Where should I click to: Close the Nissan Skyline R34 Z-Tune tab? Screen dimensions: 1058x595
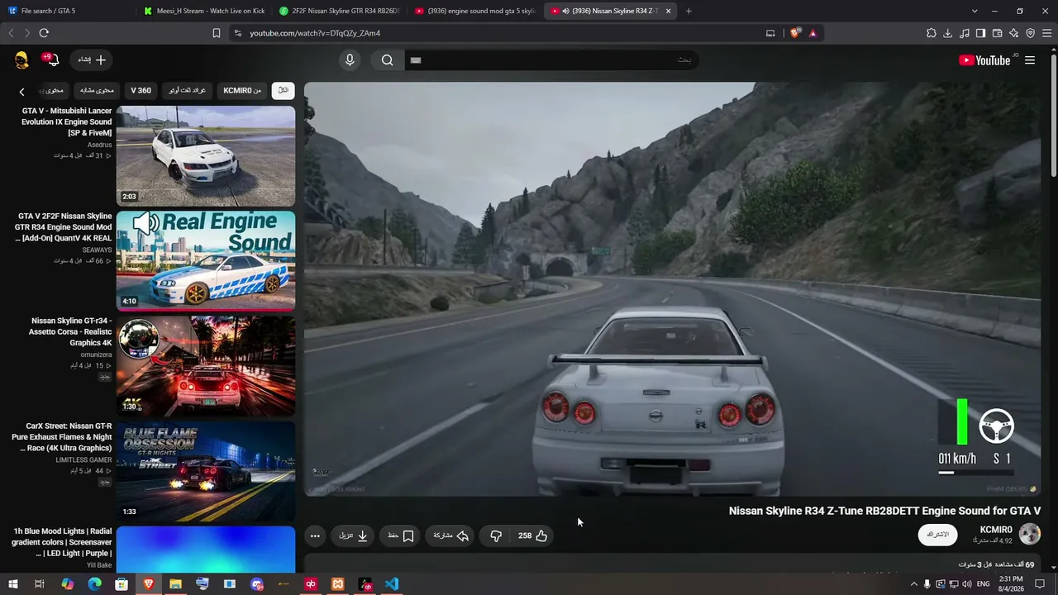coord(668,11)
